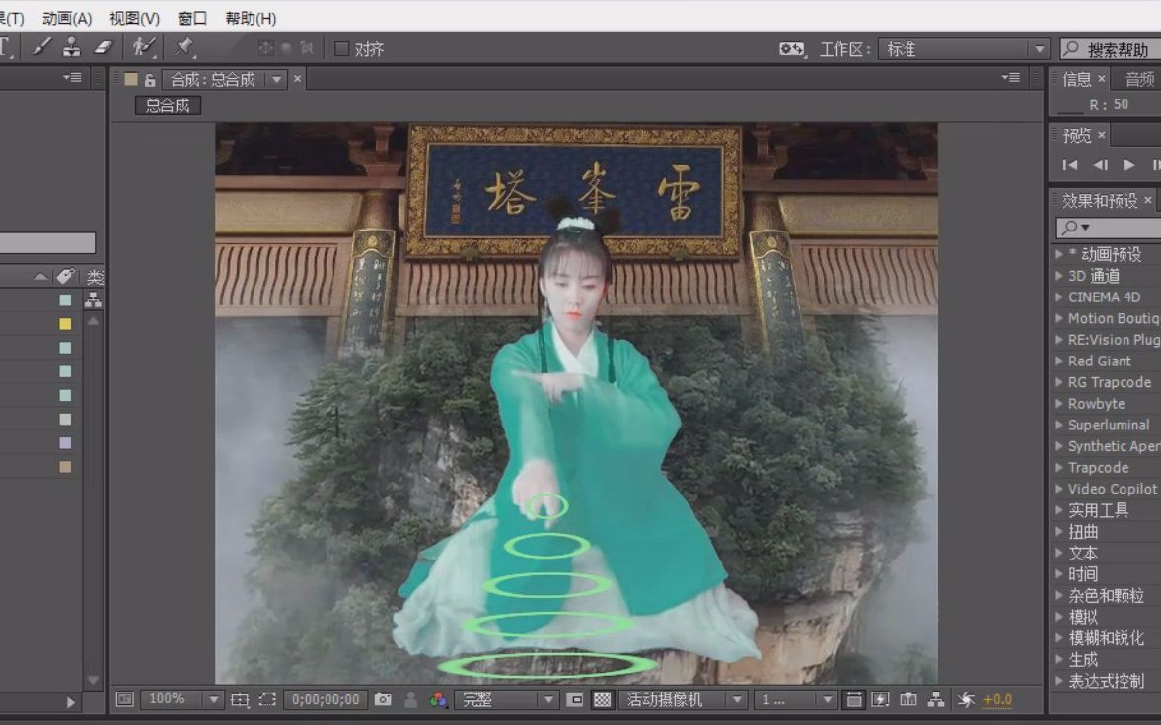Click the Reset Exposure aperture icon
The width and height of the screenshot is (1161, 725).
coord(966,699)
